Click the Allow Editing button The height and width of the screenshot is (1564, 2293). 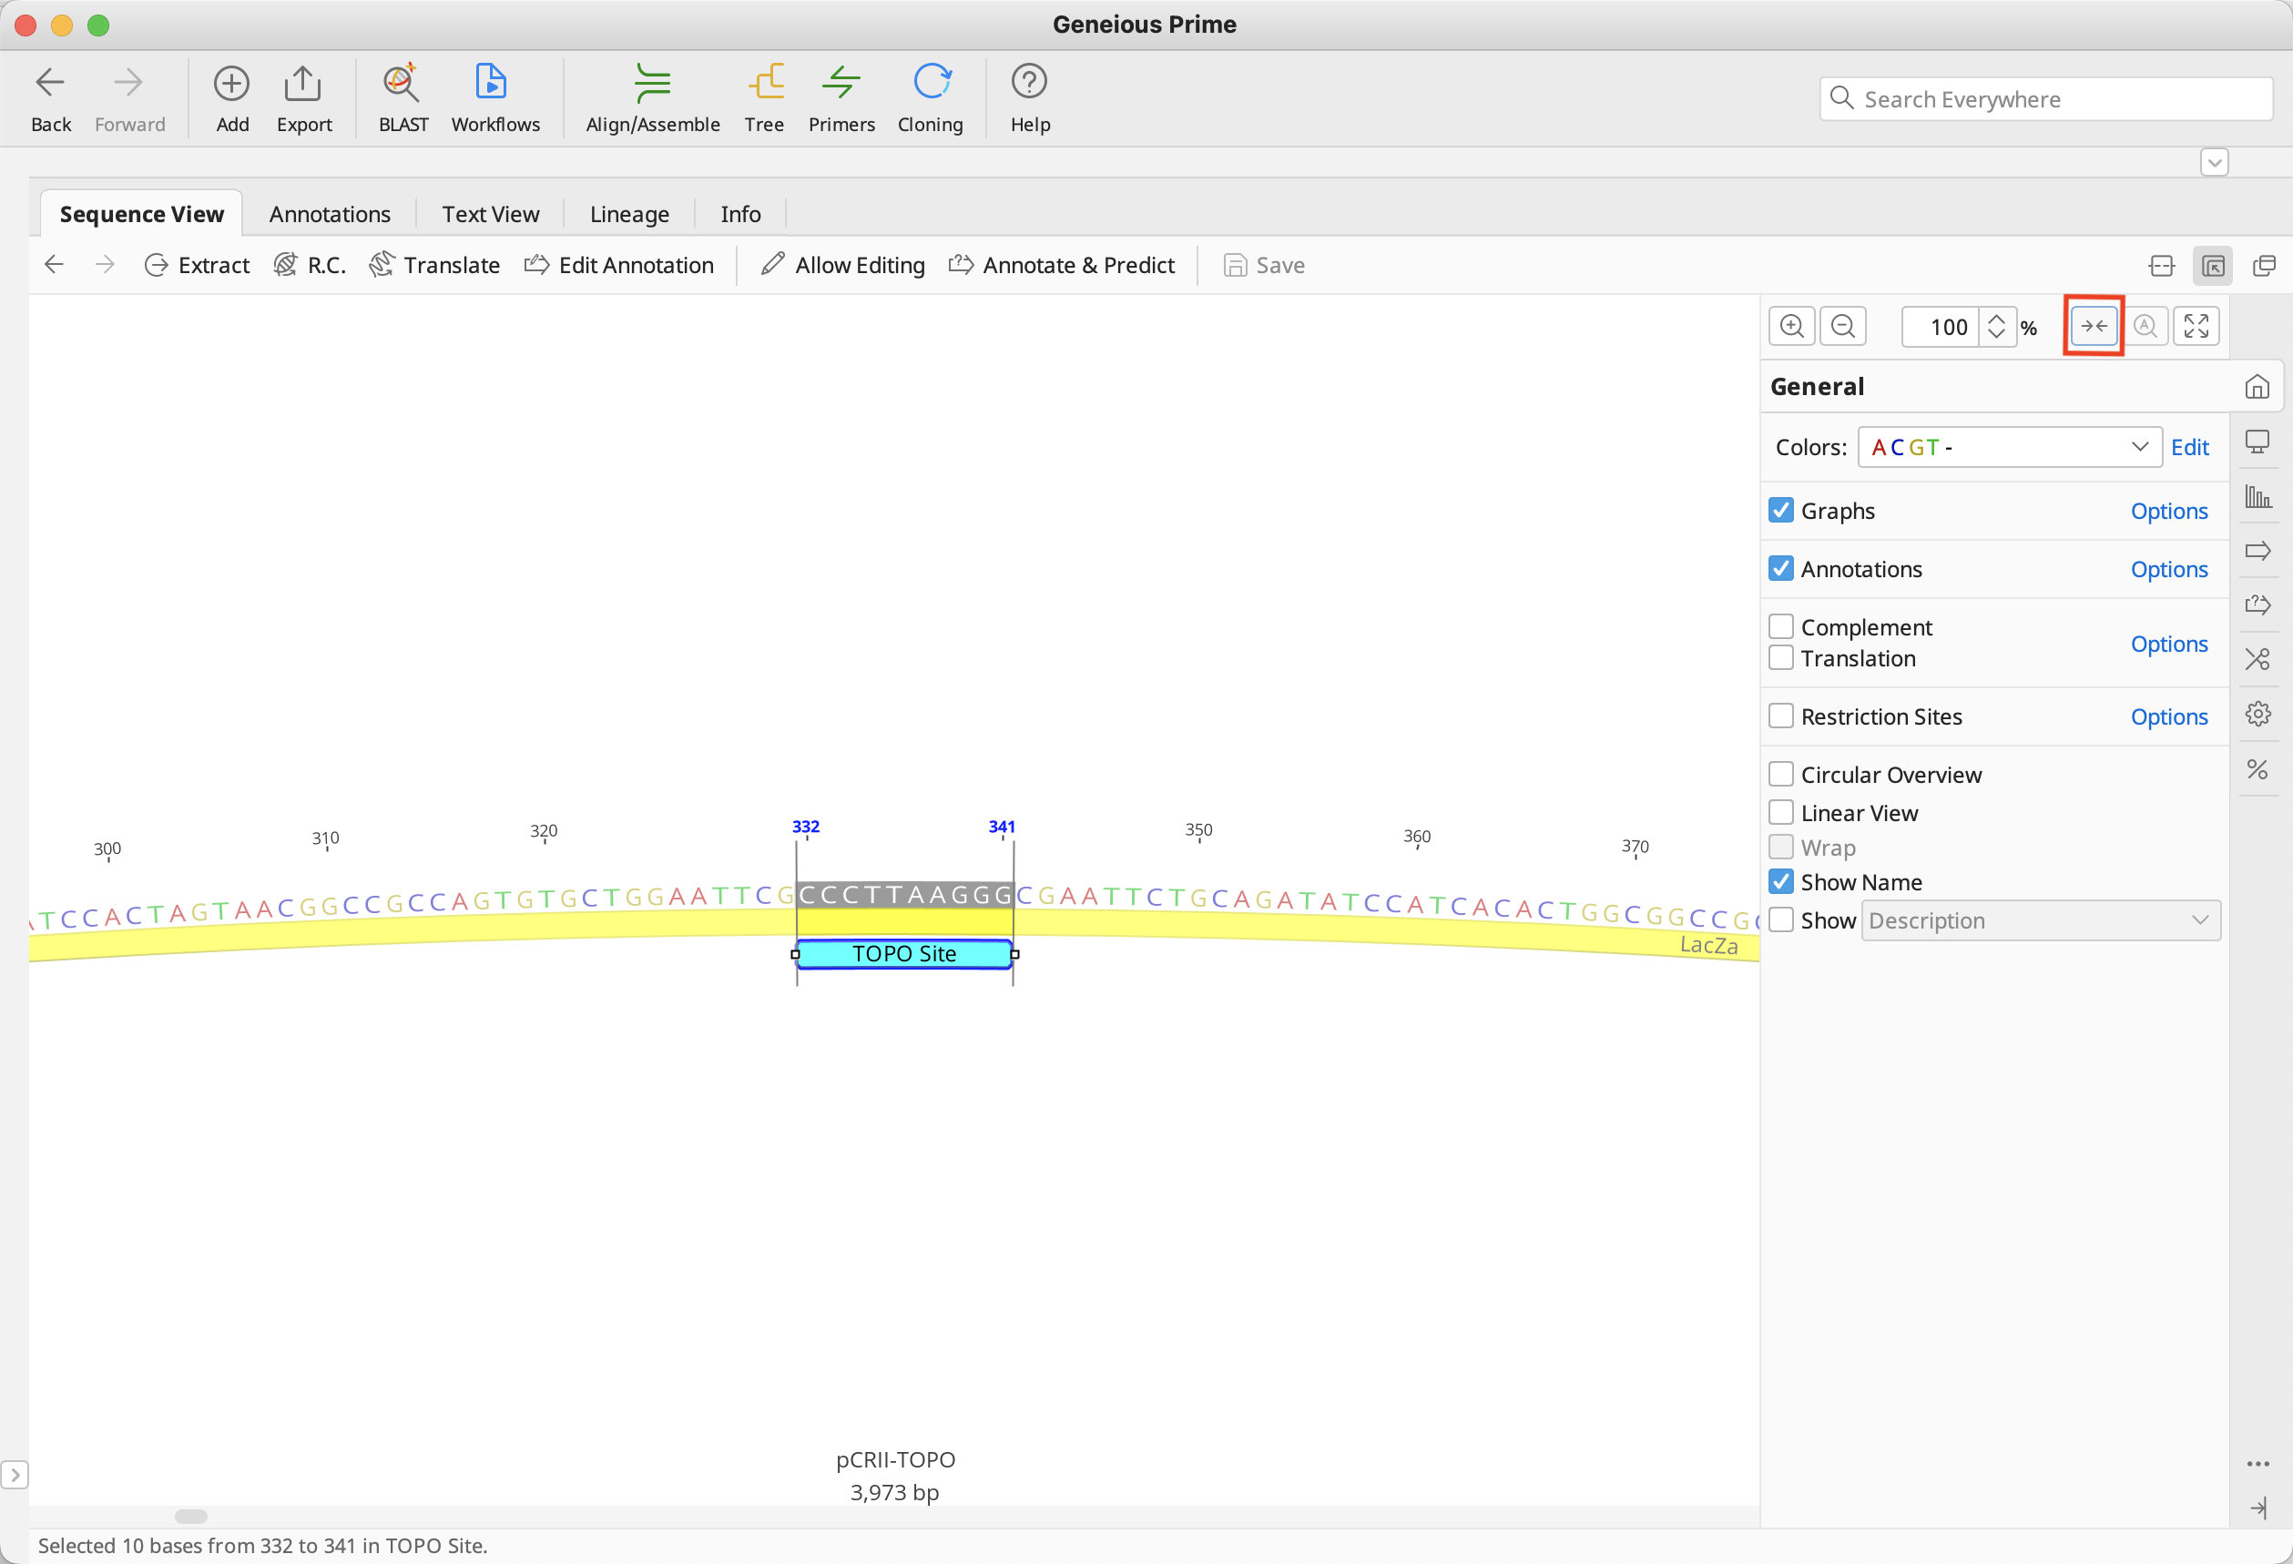point(842,265)
